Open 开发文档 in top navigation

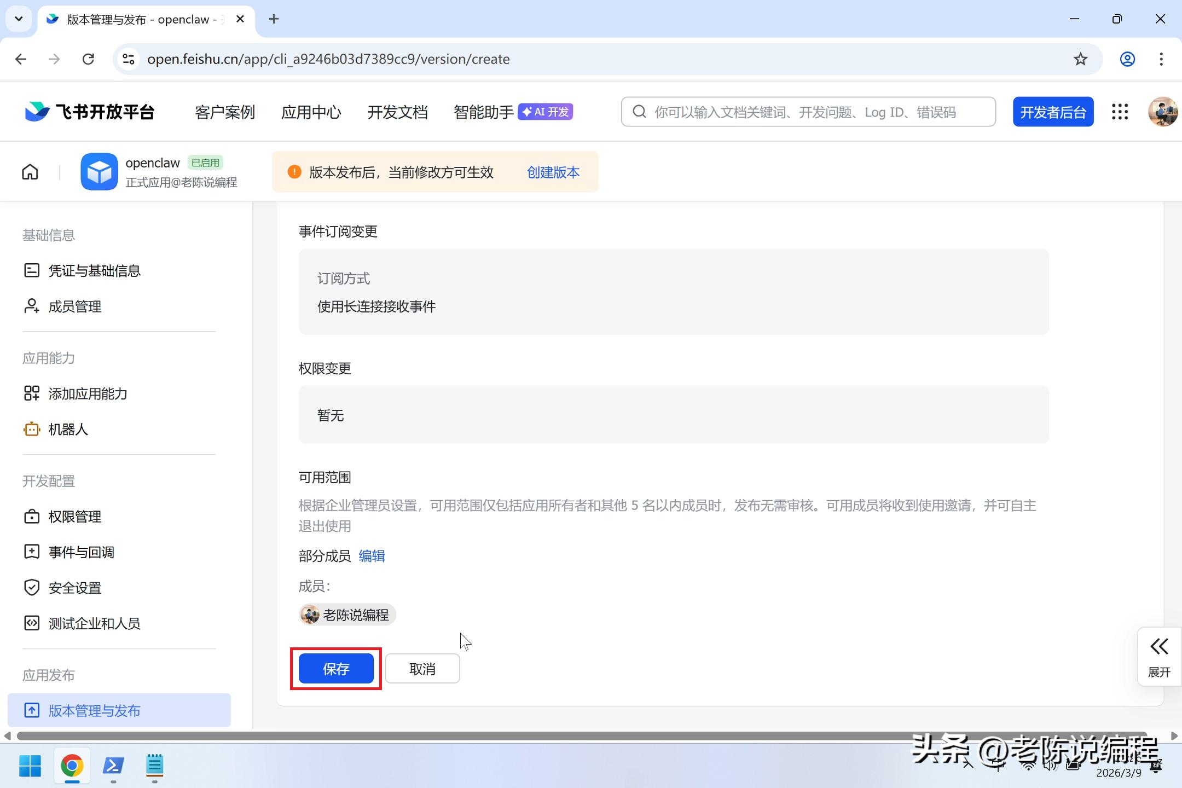(x=397, y=112)
